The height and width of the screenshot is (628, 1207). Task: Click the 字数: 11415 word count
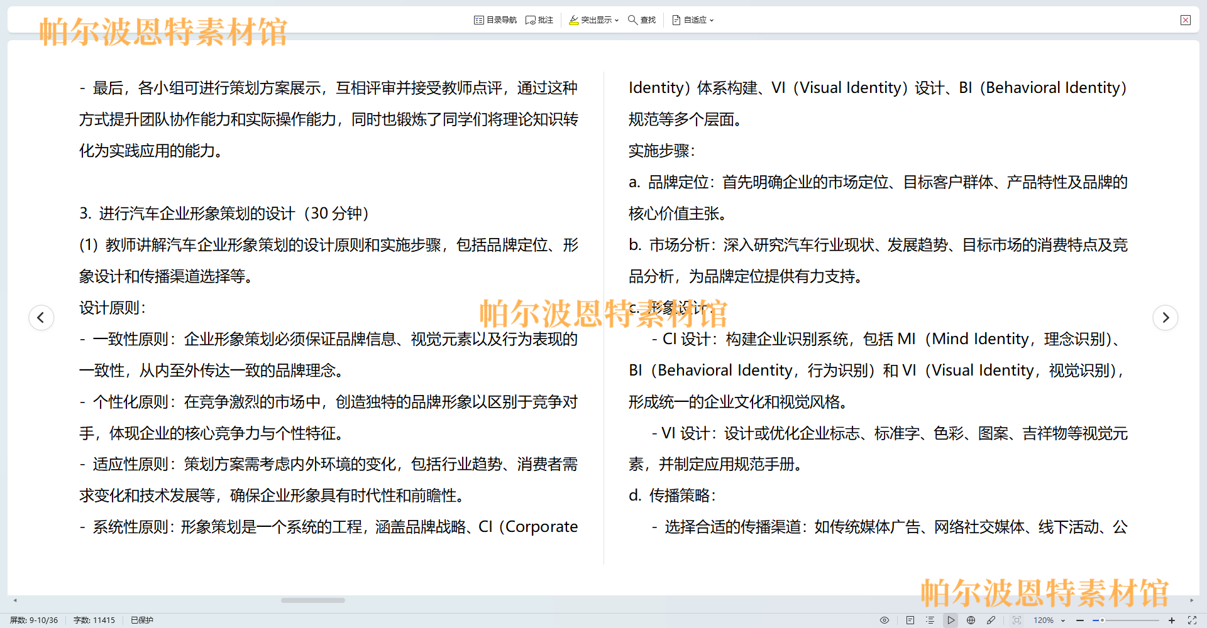pyautogui.click(x=94, y=620)
